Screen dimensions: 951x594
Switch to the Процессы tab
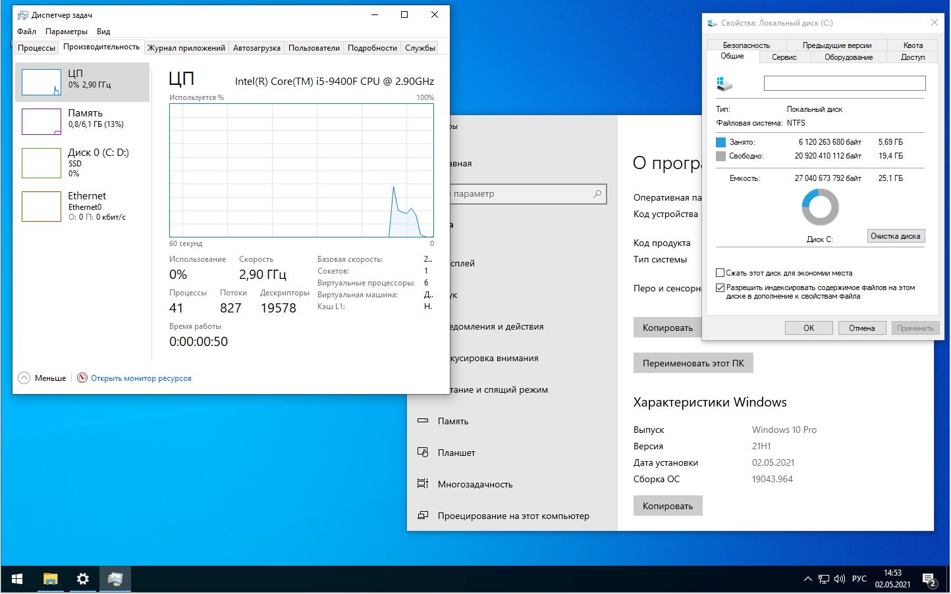[36, 48]
